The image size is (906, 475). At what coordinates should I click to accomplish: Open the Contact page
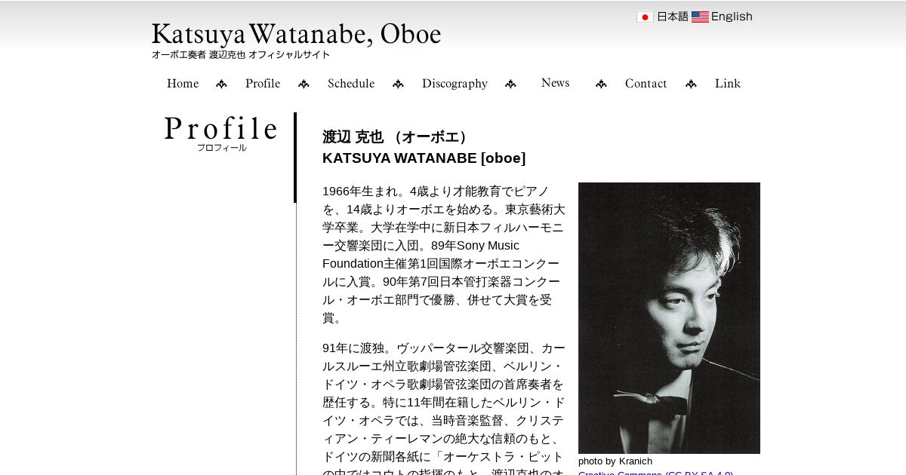point(646,84)
